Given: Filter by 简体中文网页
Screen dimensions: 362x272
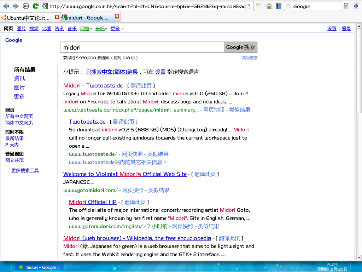Looking at the screenshot, I should coord(19,123).
